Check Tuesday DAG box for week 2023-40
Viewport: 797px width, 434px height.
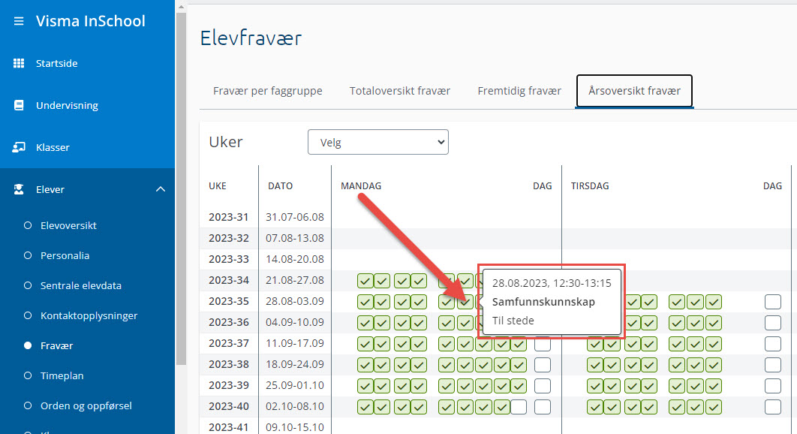pyautogui.click(x=772, y=407)
